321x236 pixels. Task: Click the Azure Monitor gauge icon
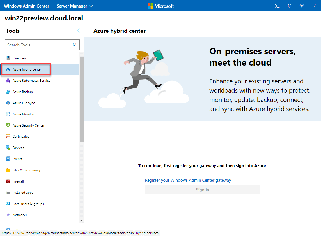(x=8, y=114)
